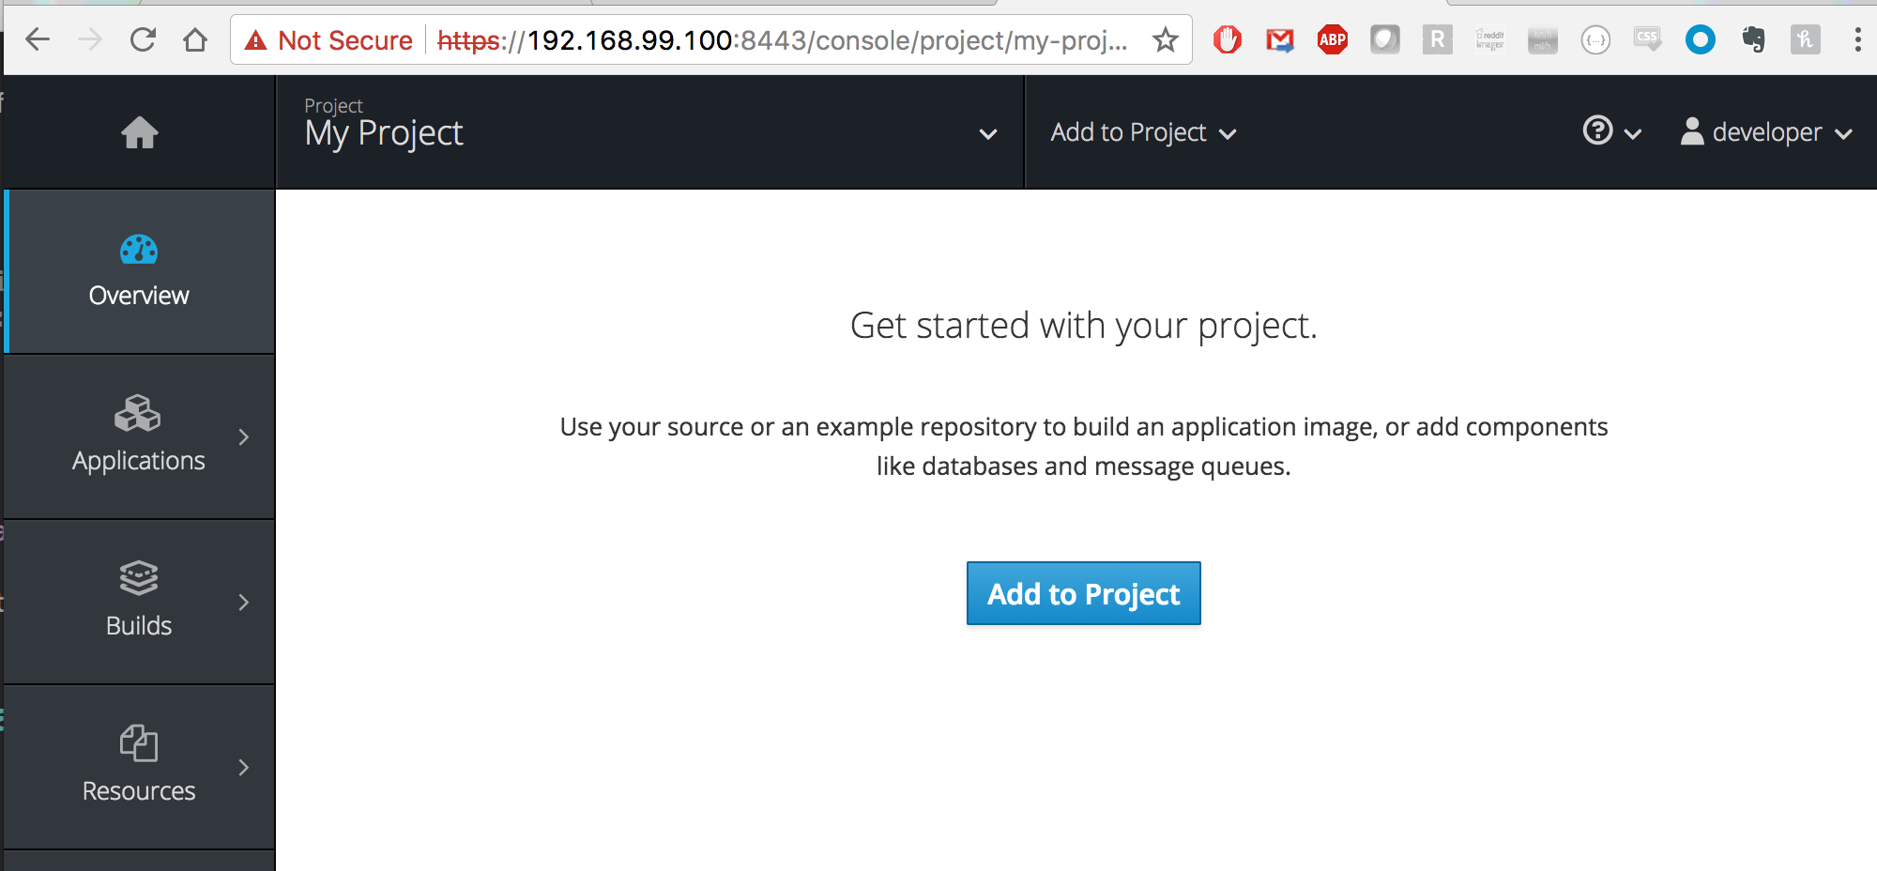The height and width of the screenshot is (871, 1877).
Task: Click the 'Get started with your project.' heading
Action: [1084, 326]
